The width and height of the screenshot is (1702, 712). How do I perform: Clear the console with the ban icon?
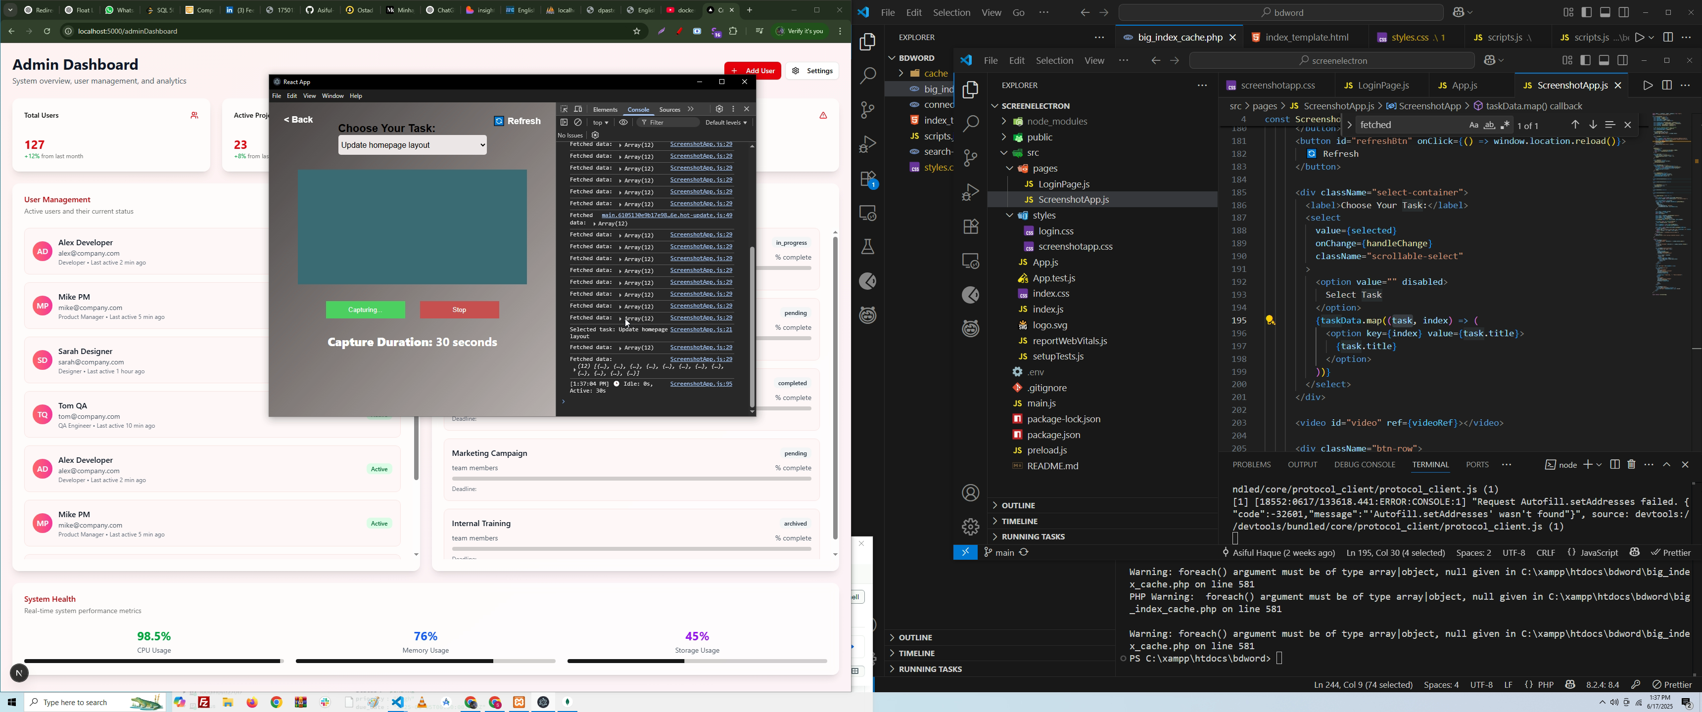coord(579,122)
